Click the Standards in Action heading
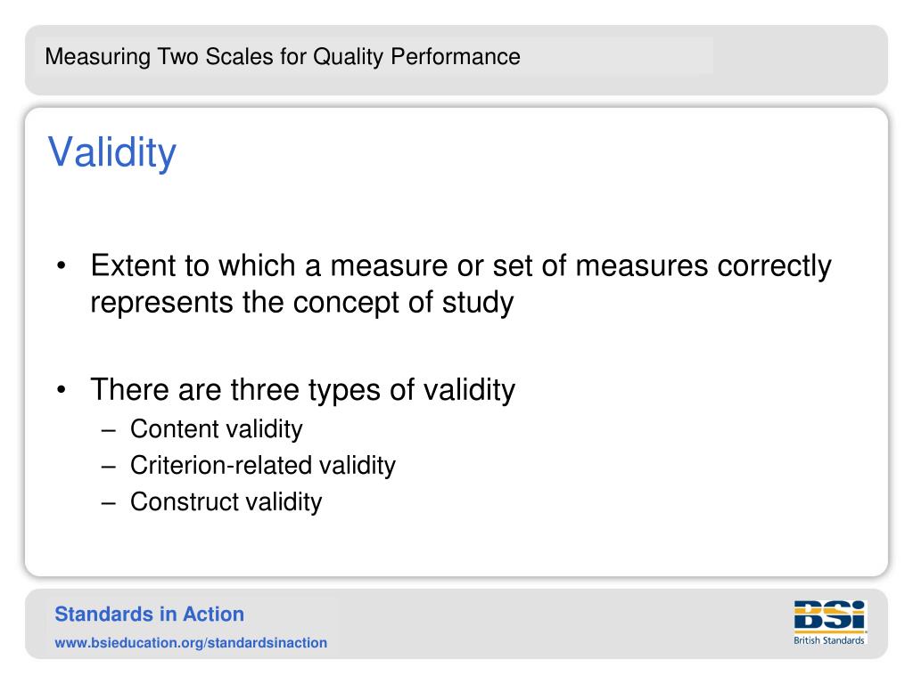The height and width of the screenshot is (684, 913). [150, 615]
